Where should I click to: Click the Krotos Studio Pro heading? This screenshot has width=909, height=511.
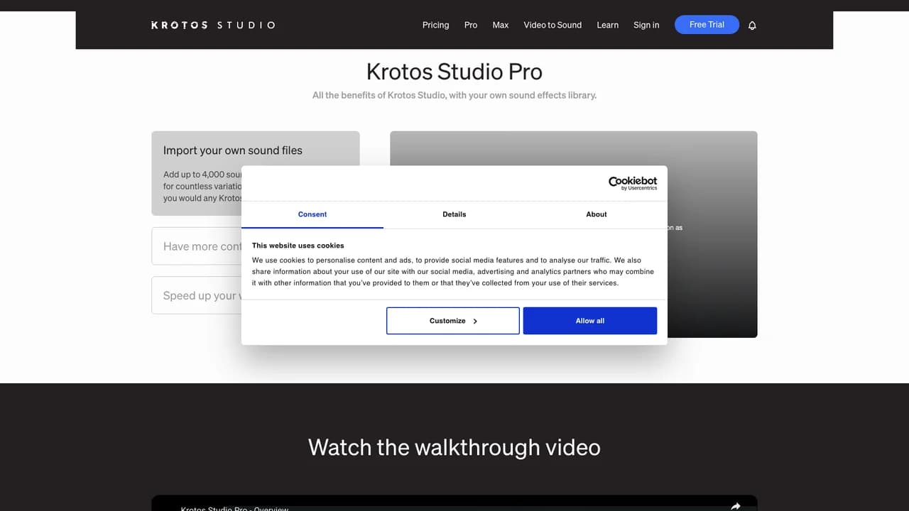click(x=454, y=72)
